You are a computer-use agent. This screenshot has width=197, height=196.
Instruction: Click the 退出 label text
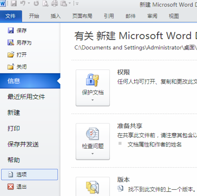click(x=22, y=187)
